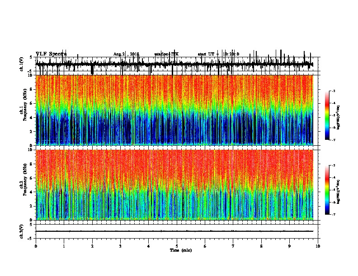The height and width of the screenshot is (276, 358).
Task: Click the ch.1(V) waveform axis label
Action: [x=22, y=64]
